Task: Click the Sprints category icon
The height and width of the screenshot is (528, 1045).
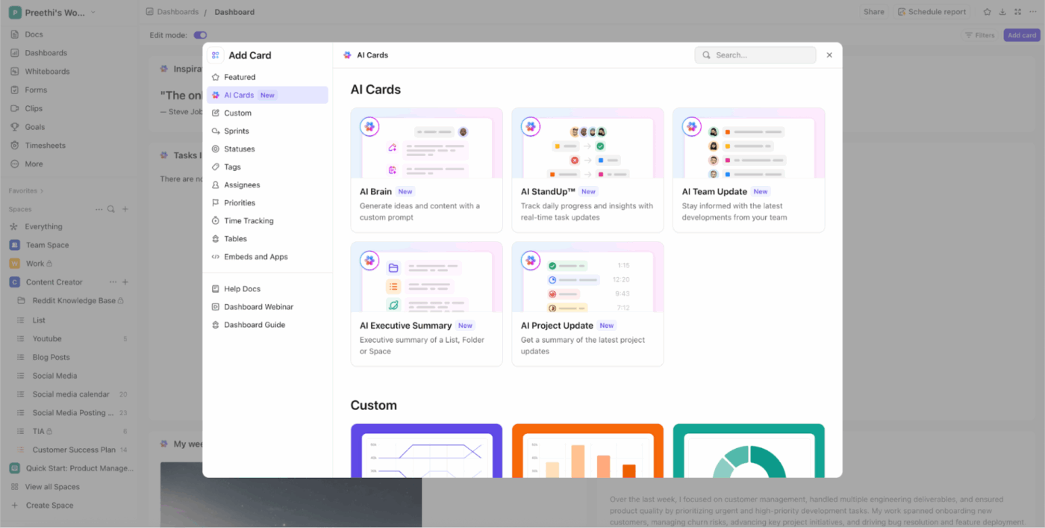Action: (x=217, y=131)
